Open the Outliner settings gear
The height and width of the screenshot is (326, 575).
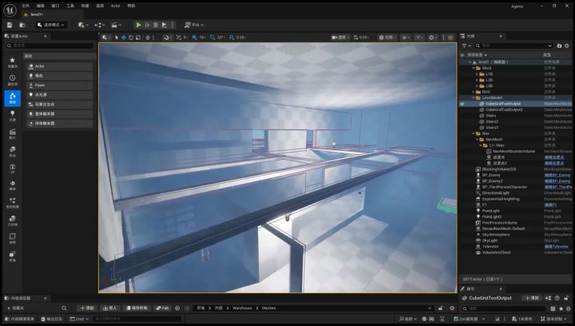[x=567, y=46]
